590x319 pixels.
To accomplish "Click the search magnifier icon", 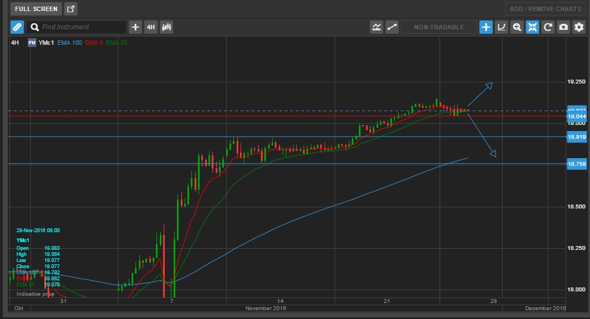I will click(x=35, y=27).
